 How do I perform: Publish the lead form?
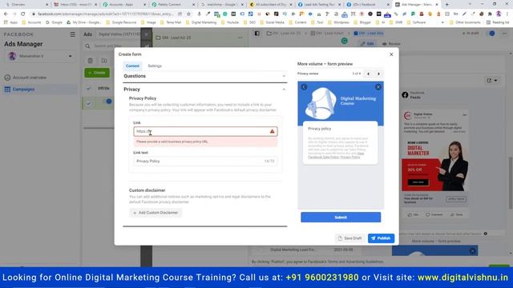click(x=381, y=238)
